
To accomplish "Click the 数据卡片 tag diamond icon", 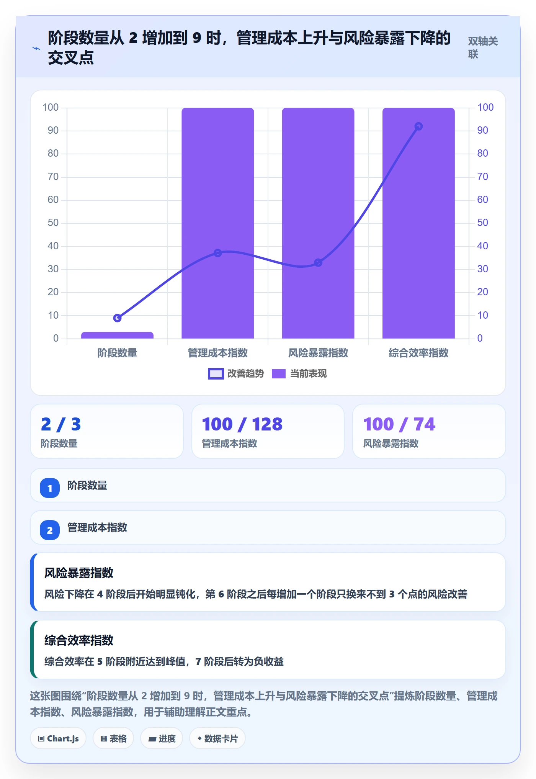I will click(199, 738).
